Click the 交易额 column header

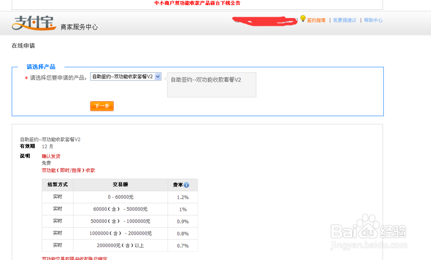pyautogui.click(x=120, y=185)
